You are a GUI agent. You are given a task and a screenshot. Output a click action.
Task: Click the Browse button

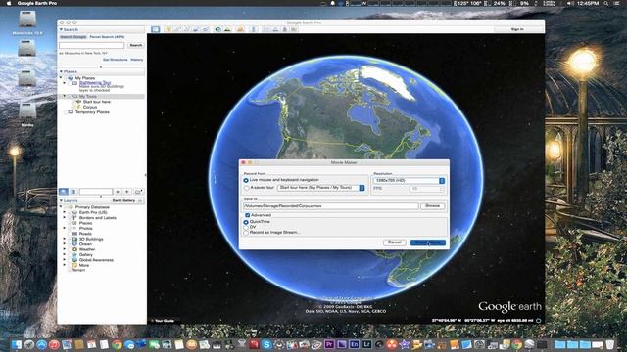pyautogui.click(x=432, y=206)
